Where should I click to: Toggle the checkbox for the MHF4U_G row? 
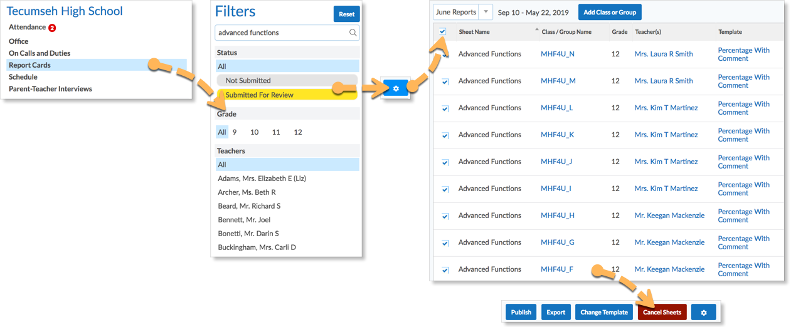[x=445, y=243]
